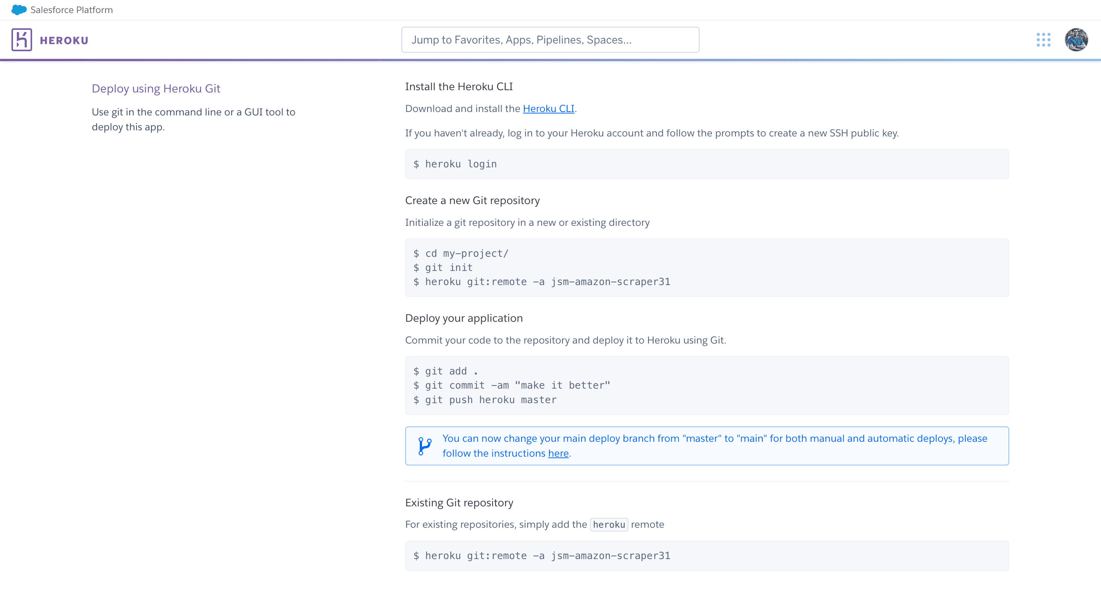The image size is (1101, 603).
Task: Click the 'Deploy your application' heading
Action: (x=464, y=318)
